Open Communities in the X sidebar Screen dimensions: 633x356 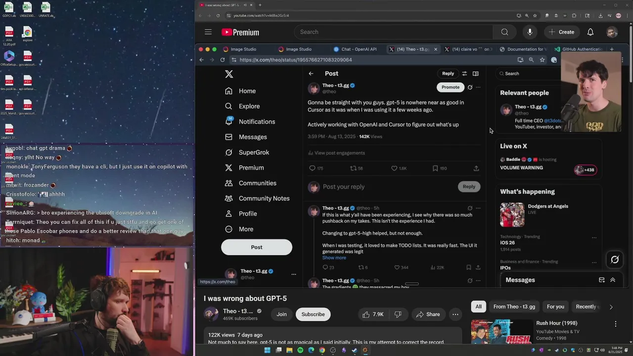251,183
